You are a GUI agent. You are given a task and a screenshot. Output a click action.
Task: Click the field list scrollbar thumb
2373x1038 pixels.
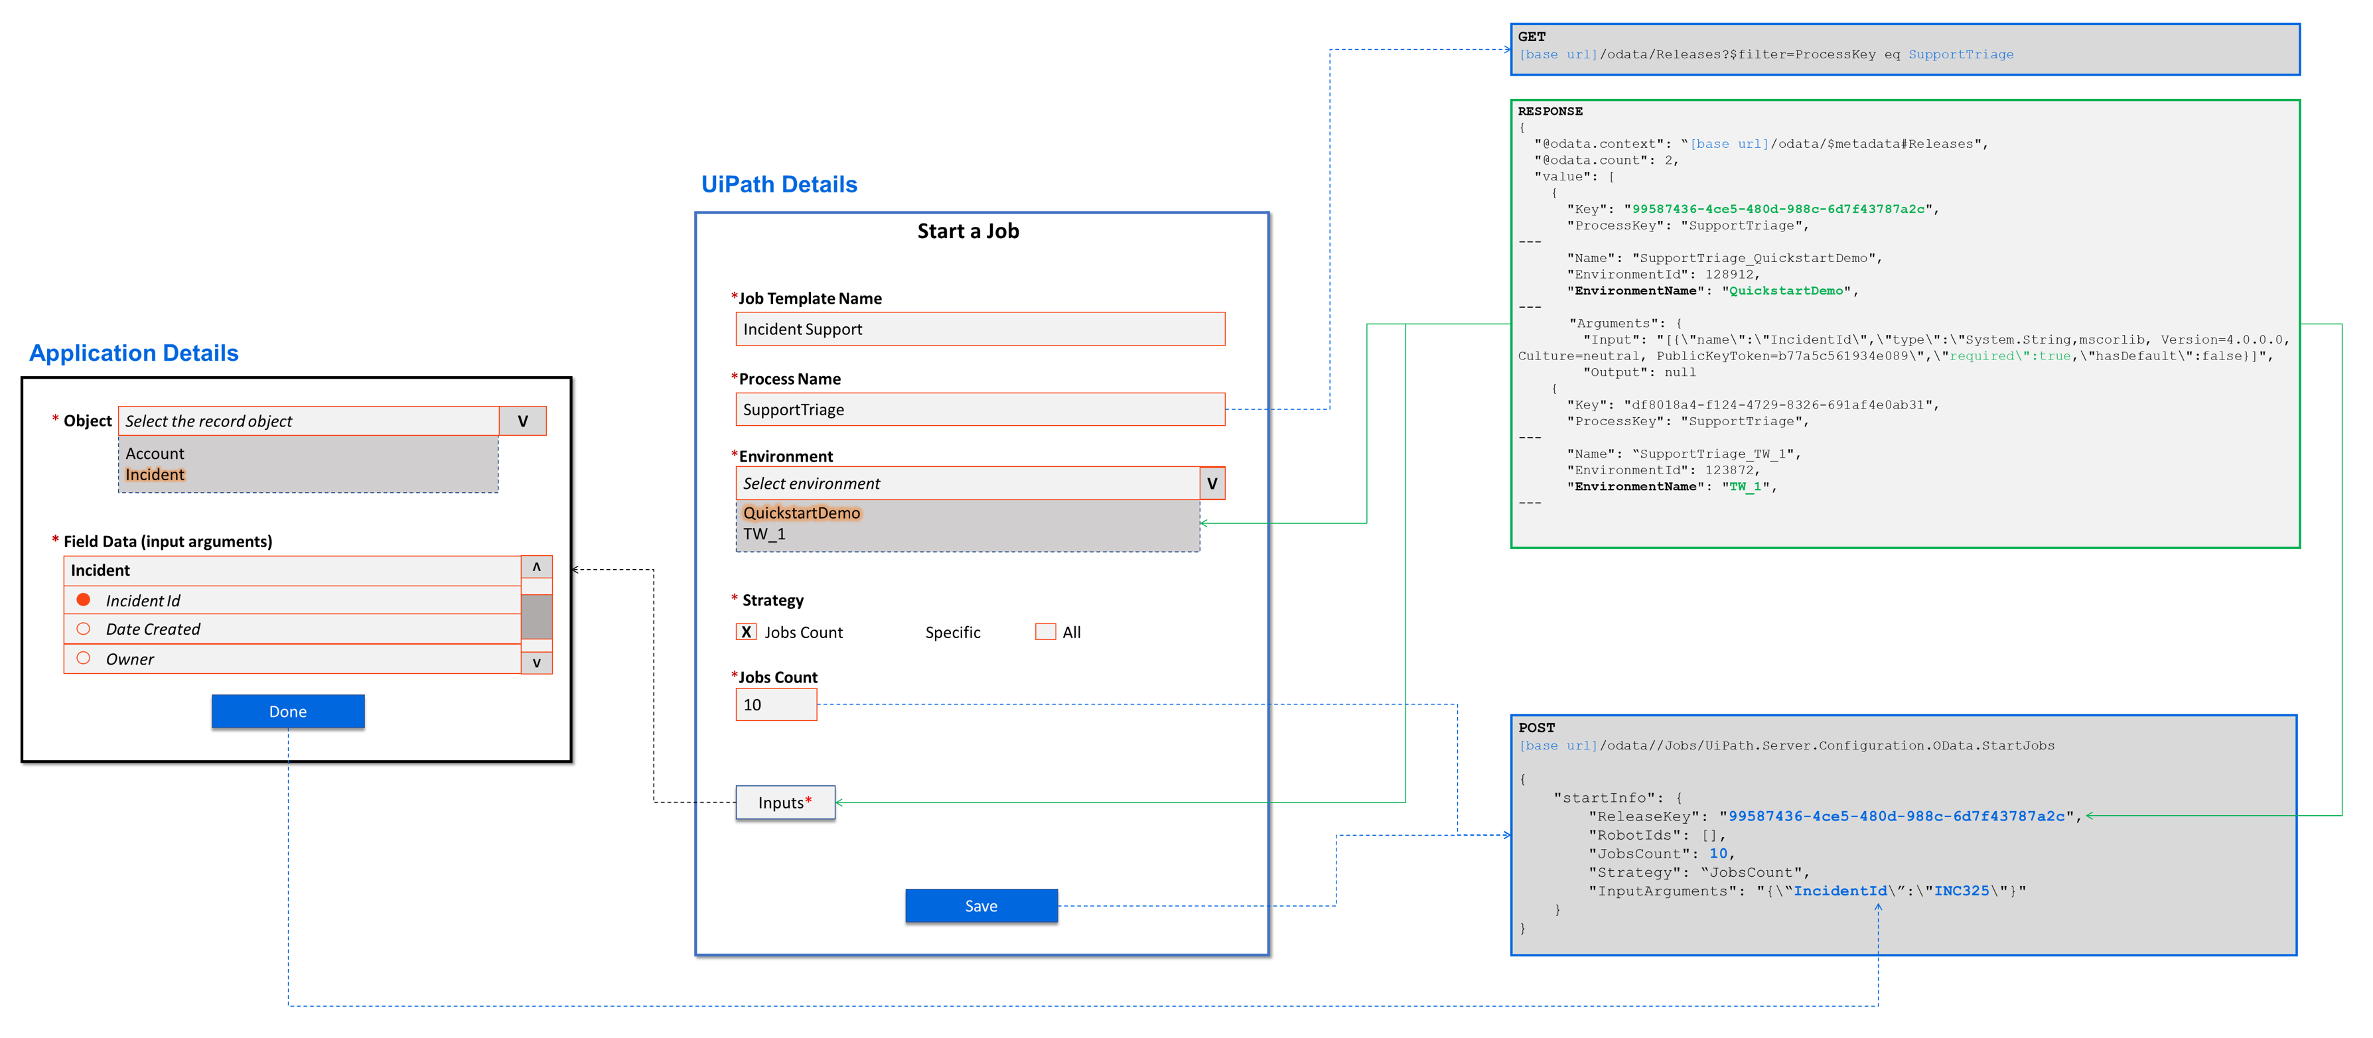(x=536, y=616)
